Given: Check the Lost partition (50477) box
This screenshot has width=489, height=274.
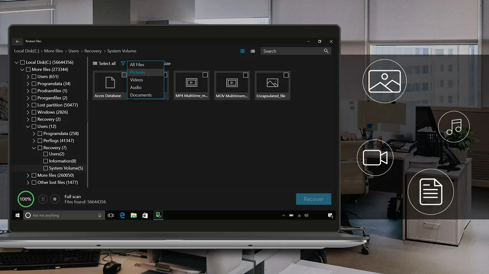Looking at the screenshot, I should [34, 105].
